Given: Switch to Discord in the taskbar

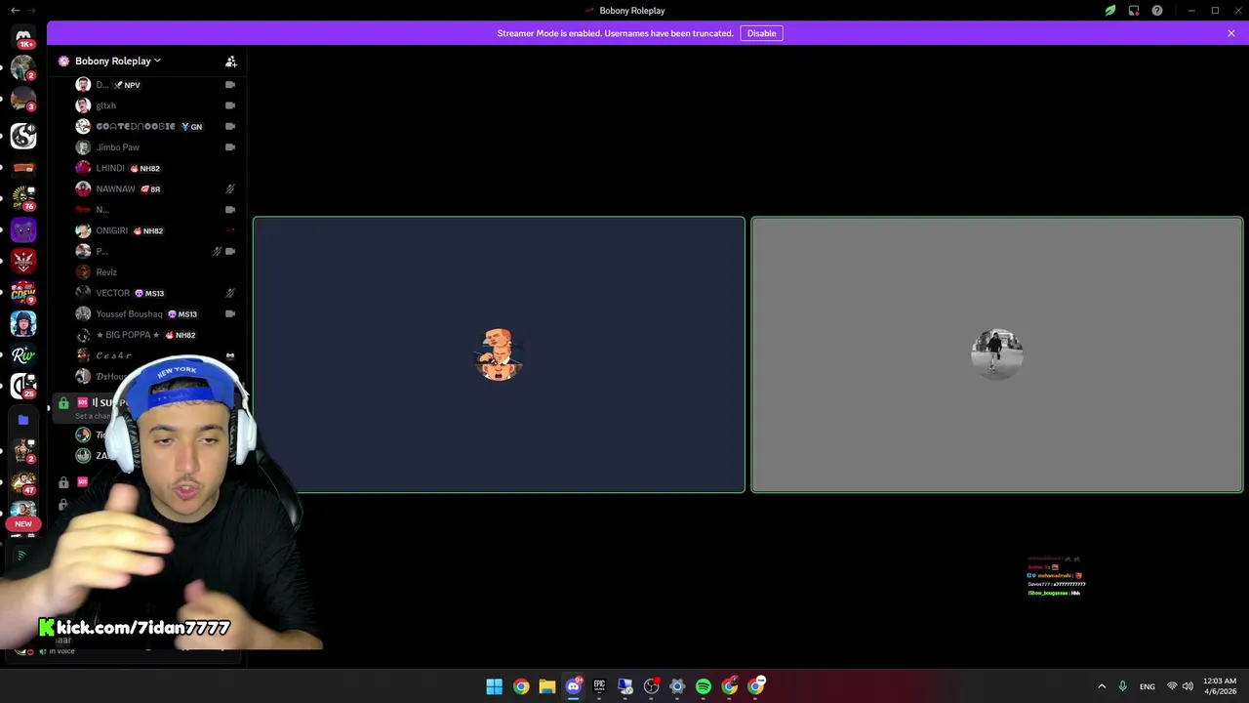Looking at the screenshot, I should pos(574,686).
